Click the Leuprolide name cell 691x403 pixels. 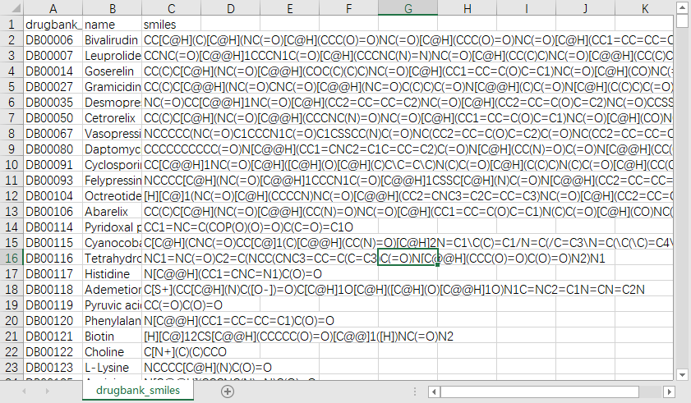113,56
